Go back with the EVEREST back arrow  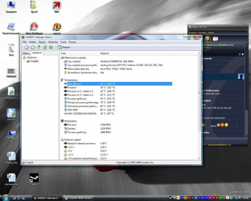[26, 47]
